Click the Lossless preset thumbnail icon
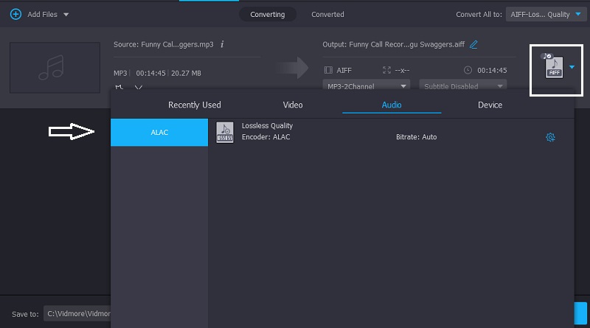Viewport: 590px width, 328px height. (x=225, y=132)
